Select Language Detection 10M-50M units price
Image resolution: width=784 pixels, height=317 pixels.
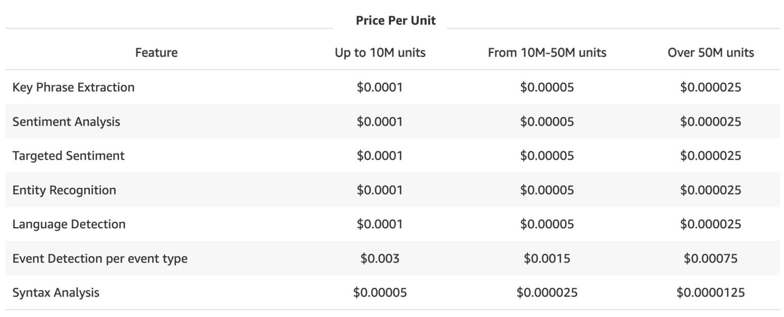(547, 224)
